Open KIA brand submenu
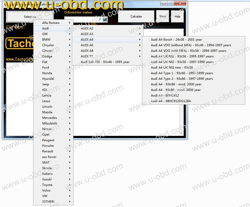The image size is (250, 207). [53, 90]
